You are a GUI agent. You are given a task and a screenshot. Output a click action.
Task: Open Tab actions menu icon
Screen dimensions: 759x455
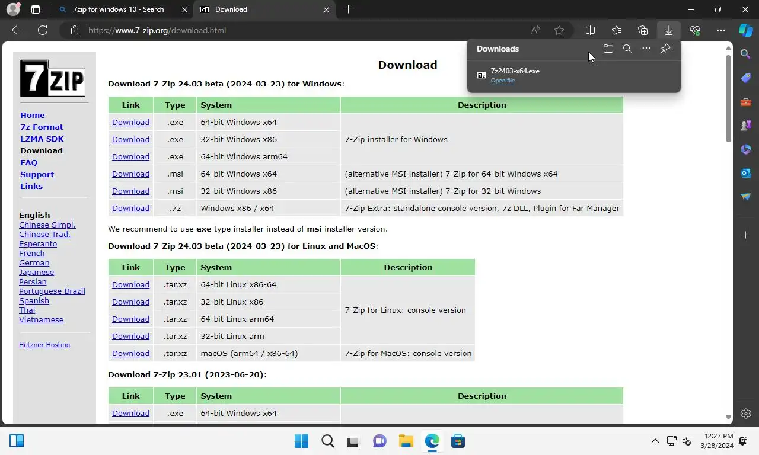tap(36, 9)
